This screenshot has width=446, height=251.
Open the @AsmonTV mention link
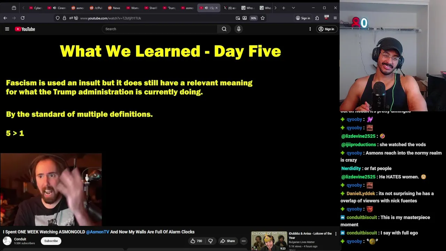click(x=98, y=232)
